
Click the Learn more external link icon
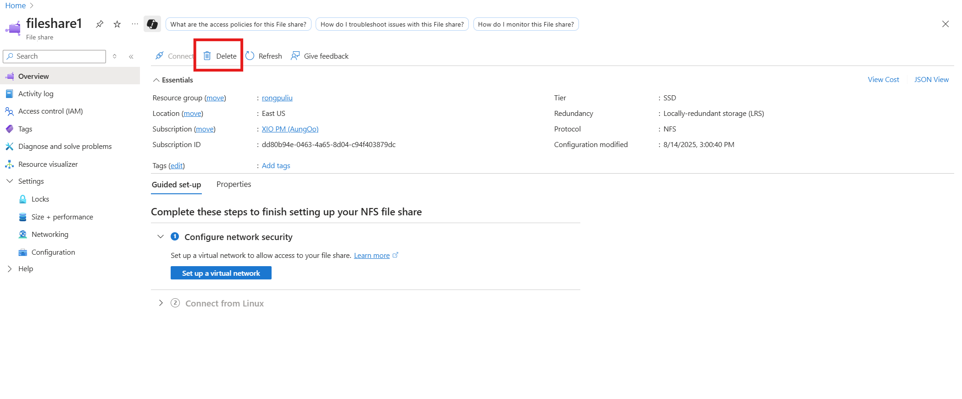point(395,255)
